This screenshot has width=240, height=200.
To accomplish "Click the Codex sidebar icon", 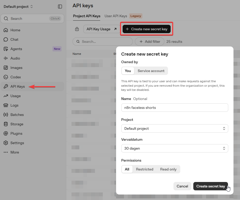I will [6, 77].
